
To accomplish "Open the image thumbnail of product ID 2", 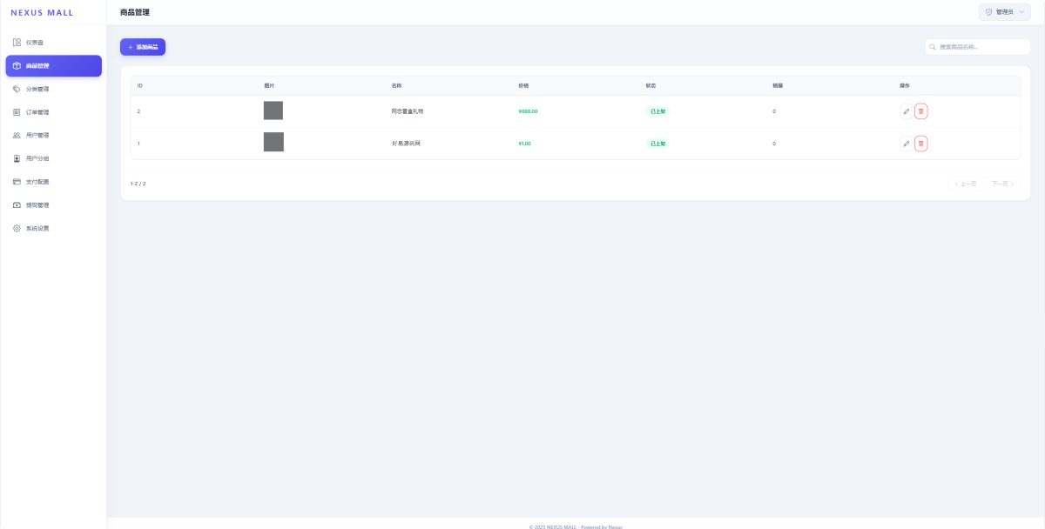I will (x=273, y=110).
